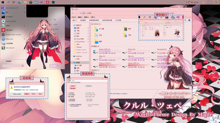Click 卸载或更改程序 in the Explorer toolbar
220x123 pixels.
click(x=94, y=20)
